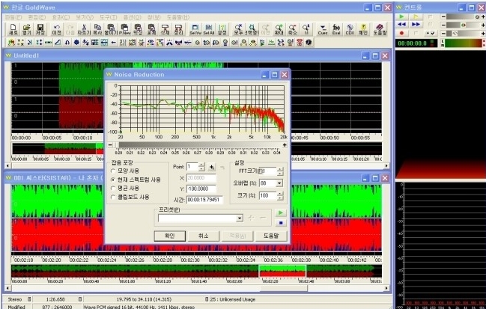Click the Eval expression evaluator icon

coord(336,29)
